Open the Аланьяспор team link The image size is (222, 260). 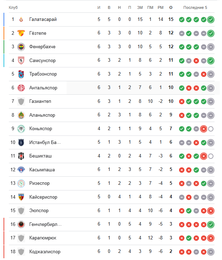[43, 115]
